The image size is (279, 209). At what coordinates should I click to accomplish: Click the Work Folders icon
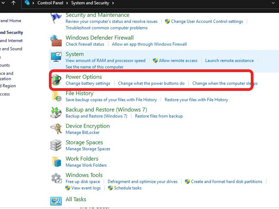(x=56, y=162)
